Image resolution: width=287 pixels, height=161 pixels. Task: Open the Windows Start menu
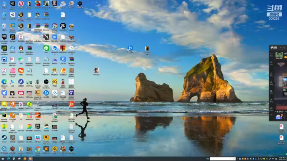[x=3, y=159]
